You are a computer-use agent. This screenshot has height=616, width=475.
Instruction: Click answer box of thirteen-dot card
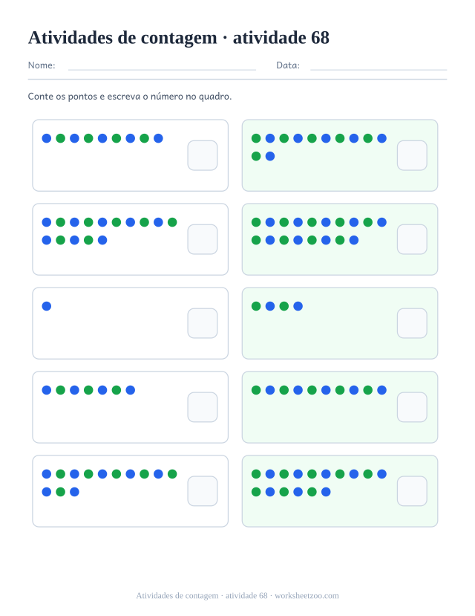tap(203, 491)
